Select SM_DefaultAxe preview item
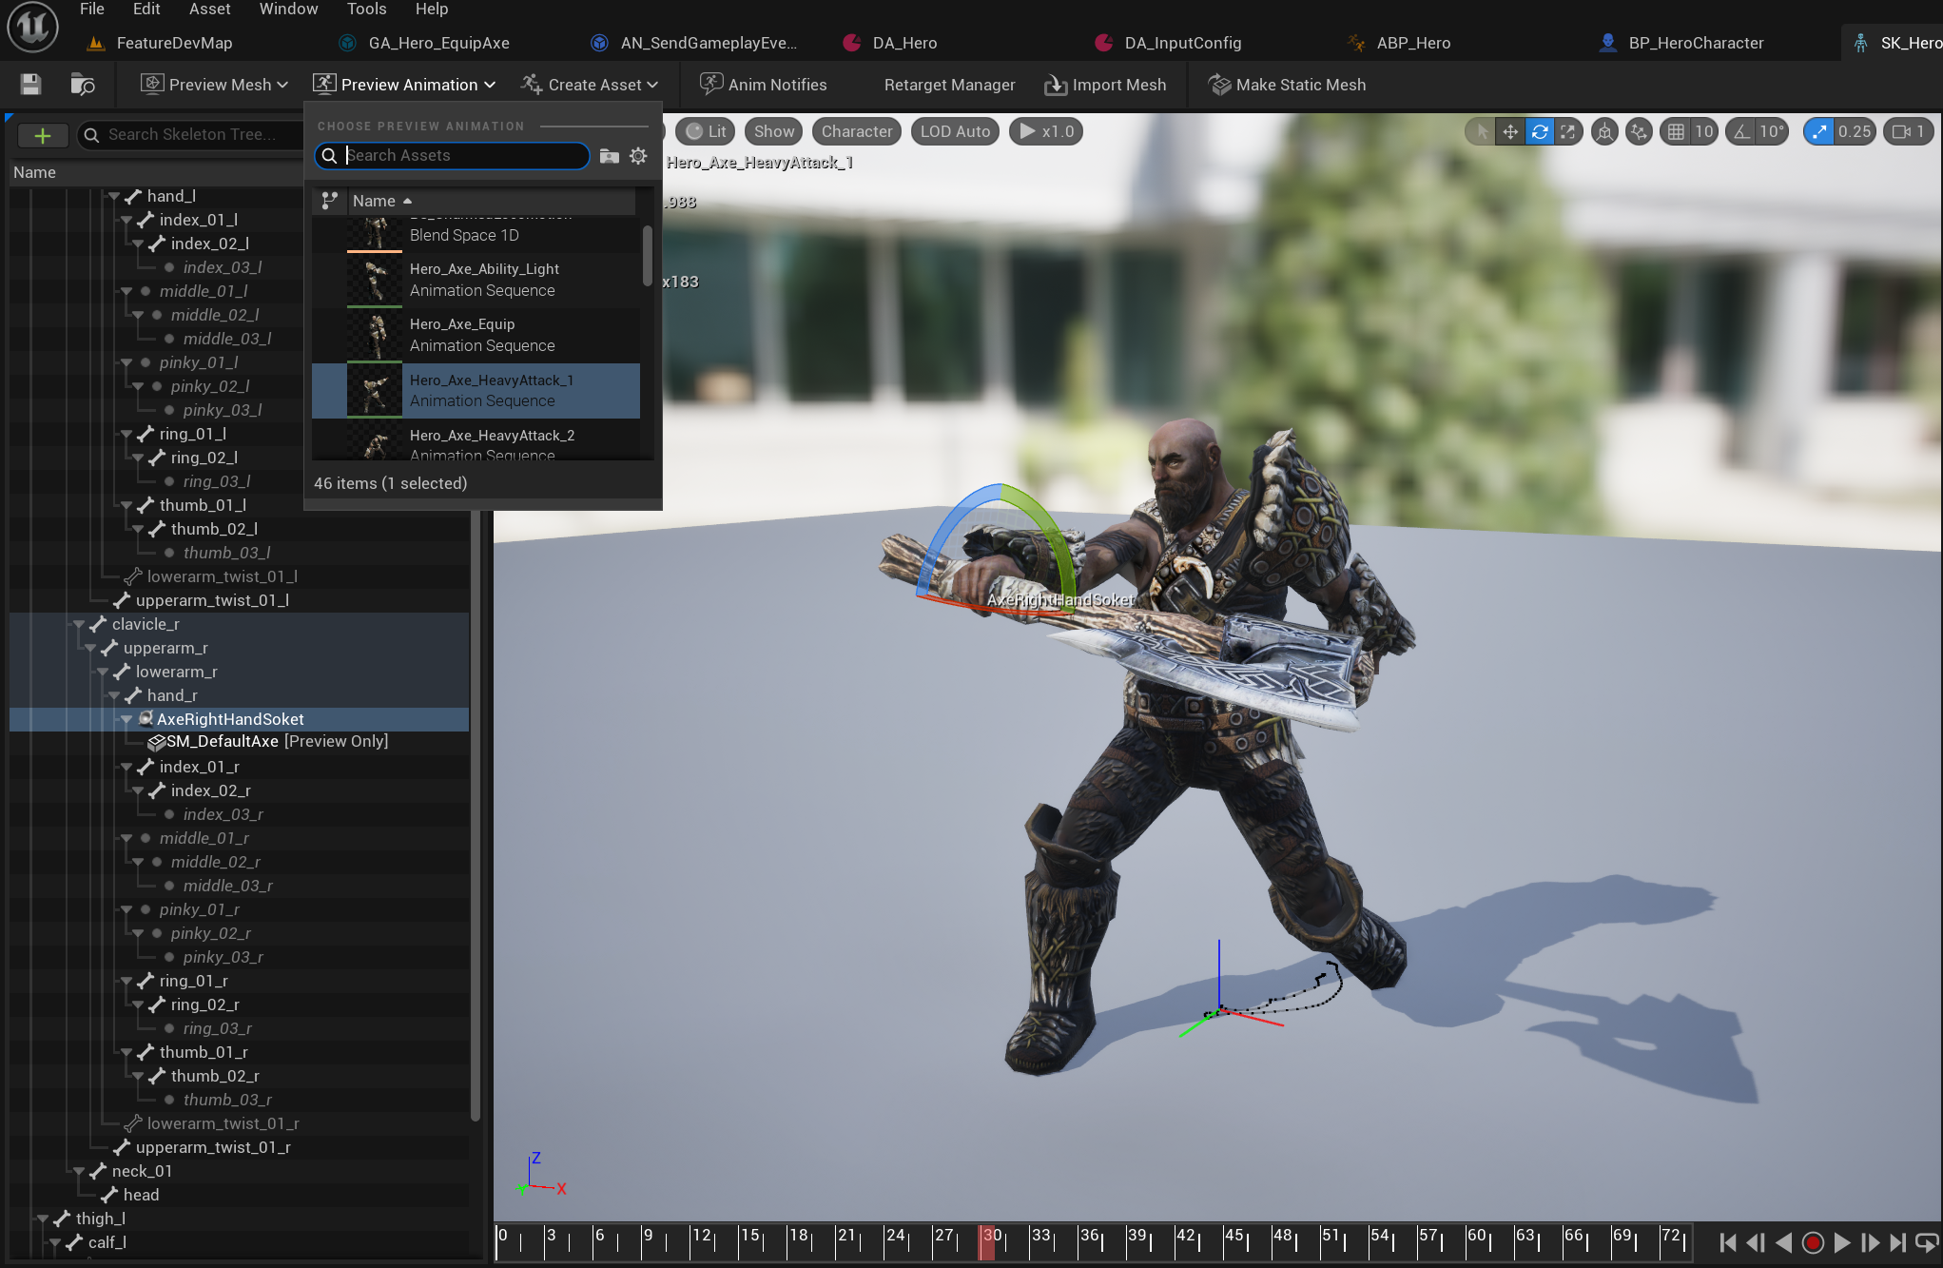1943x1268 pixels. (268, 741)
